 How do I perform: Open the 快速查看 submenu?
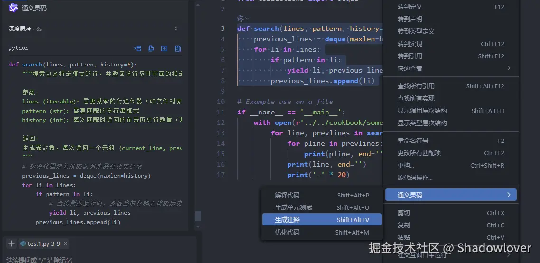coord(450,68)
